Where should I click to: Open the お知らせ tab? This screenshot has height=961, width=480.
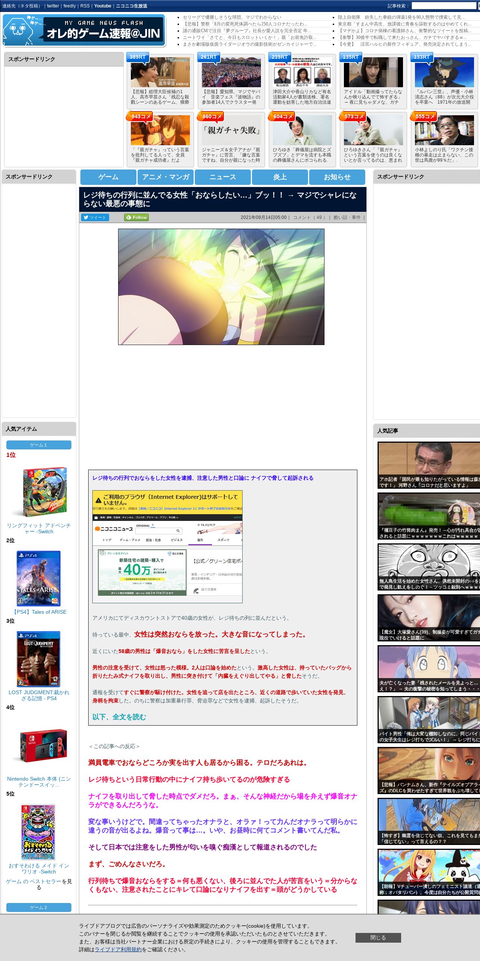pyautogui.click(x=337, y=177)
